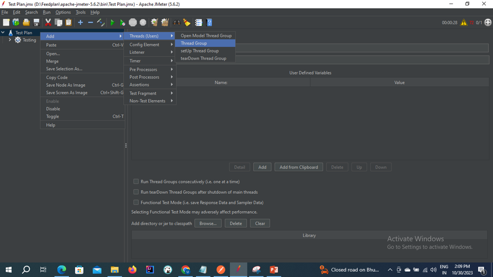Expand the Non-Test Elements submenu

(150, 101)
